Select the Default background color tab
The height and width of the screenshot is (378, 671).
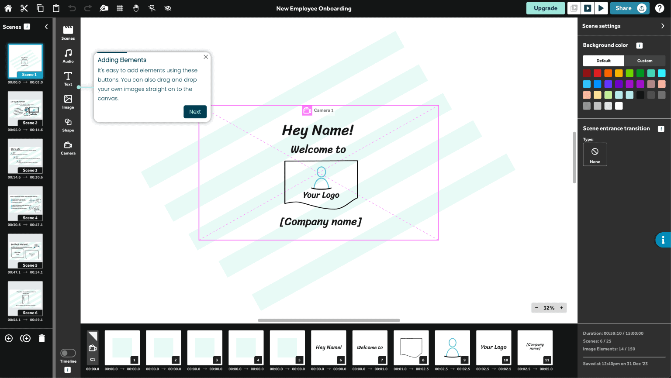tap(603, 61)
